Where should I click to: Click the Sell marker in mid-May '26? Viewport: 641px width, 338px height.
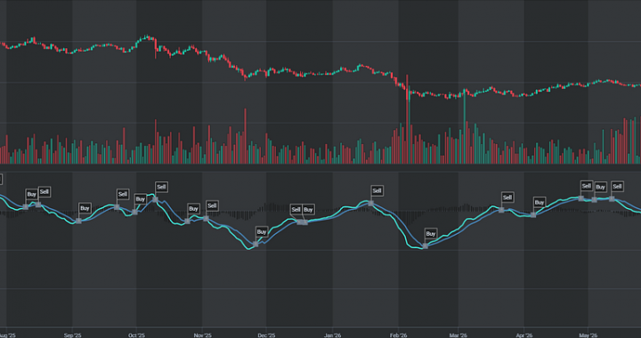618,187
